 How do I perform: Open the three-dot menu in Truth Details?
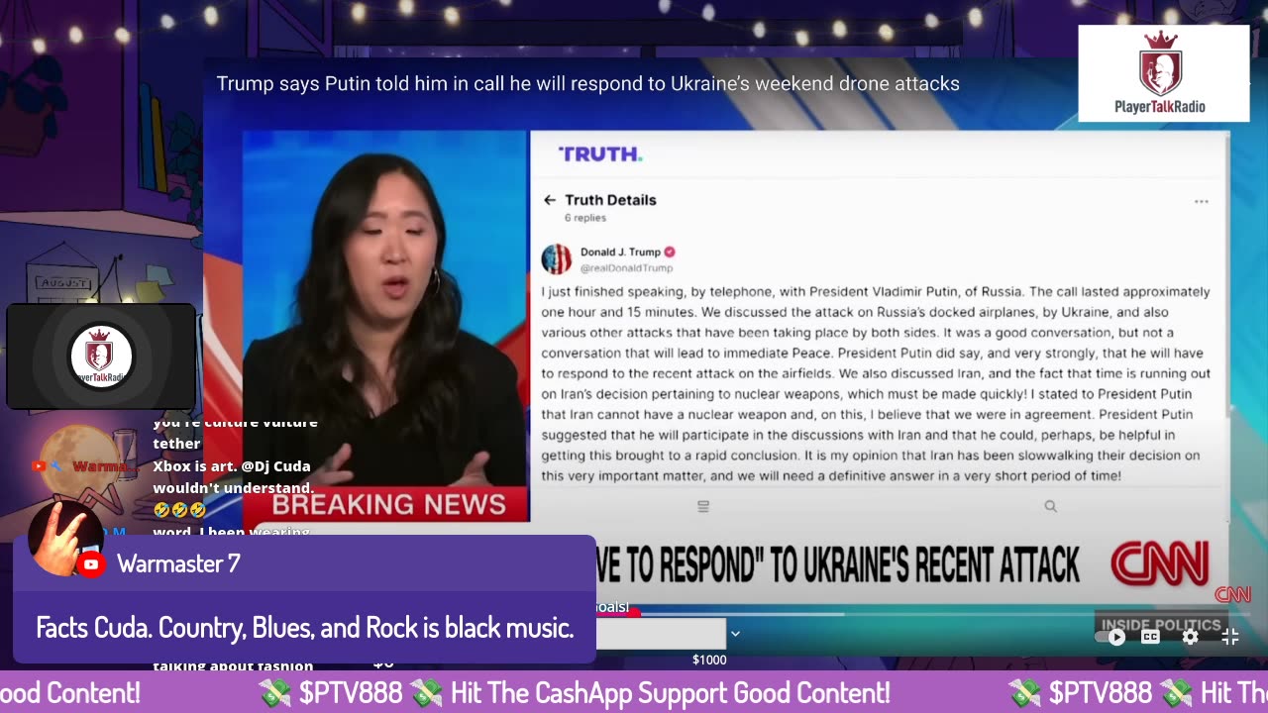point(1201,201)
